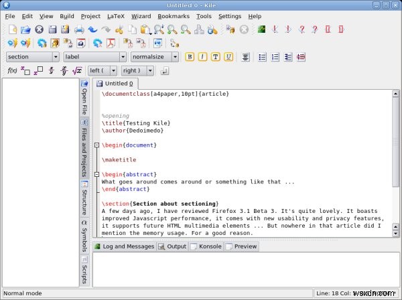Viewport: 402px width, 300px height.
Task: Open the Structure side panel
Action: pyautogui.click(x=84, y=198)
